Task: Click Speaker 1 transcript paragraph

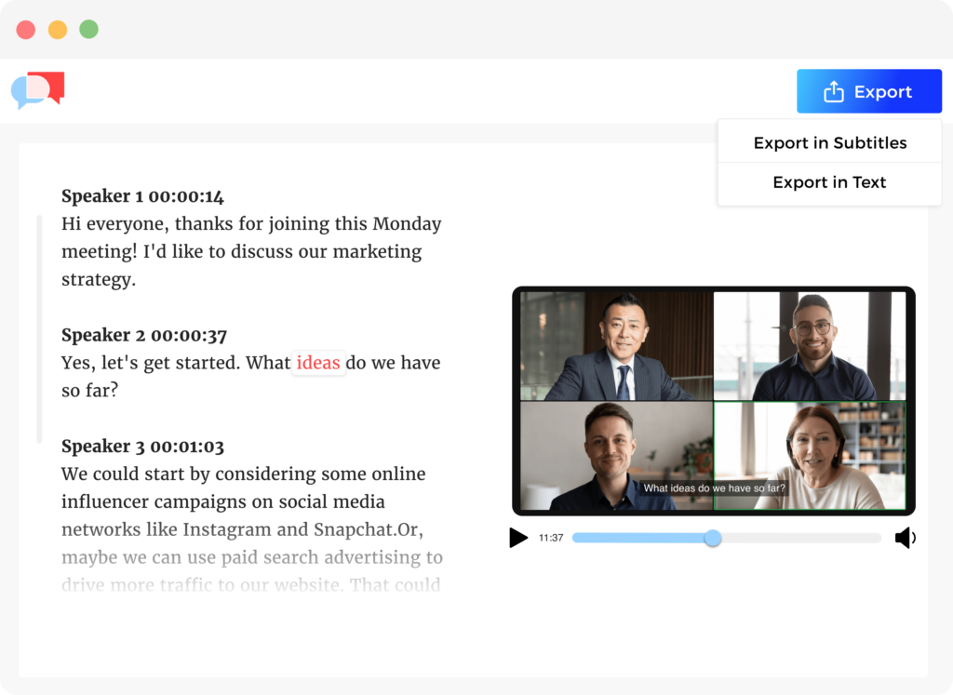Action: (x=251, y=251)
